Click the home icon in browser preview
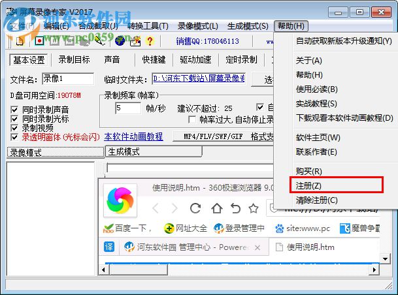This screenshot has width=398, height=295. (x=216, y=208)
